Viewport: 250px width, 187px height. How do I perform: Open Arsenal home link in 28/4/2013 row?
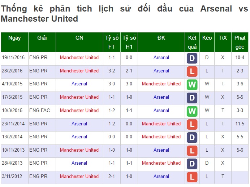click(x=79, y=163)
